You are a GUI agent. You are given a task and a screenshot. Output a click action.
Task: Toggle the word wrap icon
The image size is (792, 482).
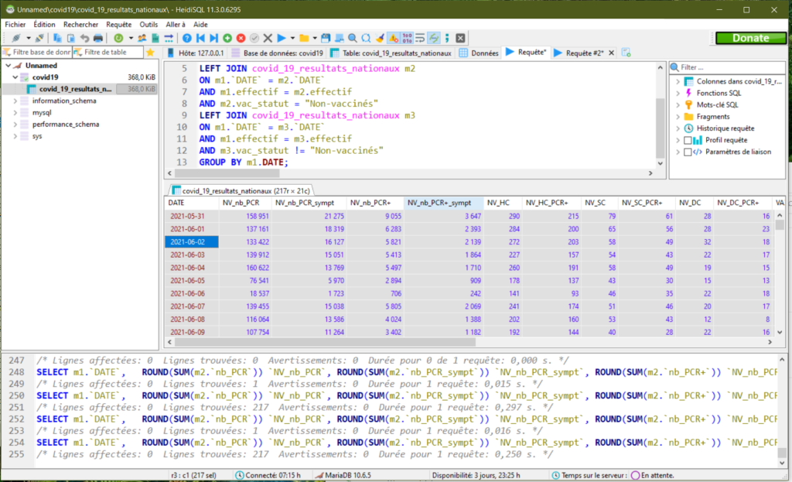[420, 38]
